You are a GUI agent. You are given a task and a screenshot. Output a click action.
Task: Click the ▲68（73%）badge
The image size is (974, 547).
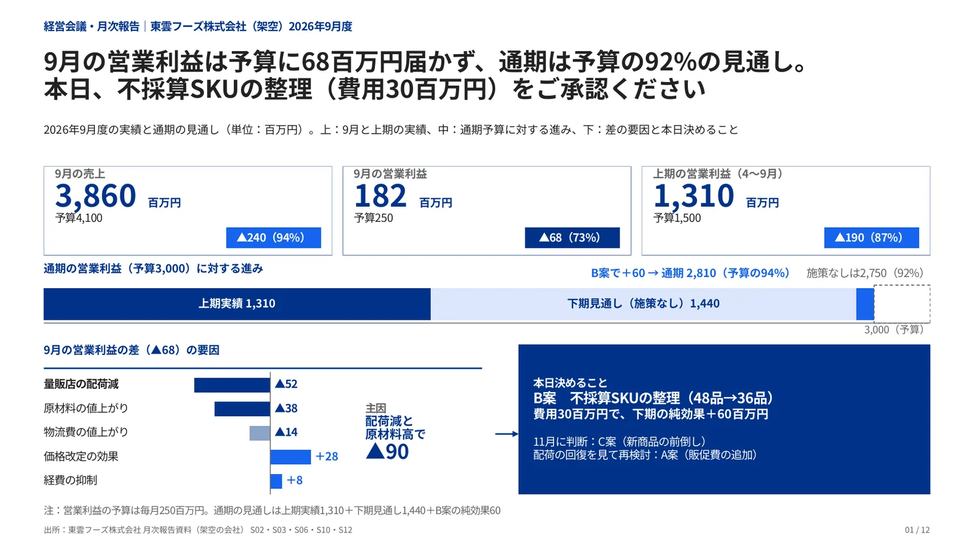tap(572, 238)
